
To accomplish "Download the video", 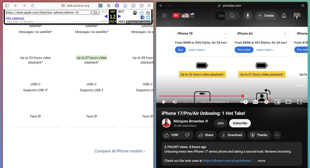I will tap(232, 135).
